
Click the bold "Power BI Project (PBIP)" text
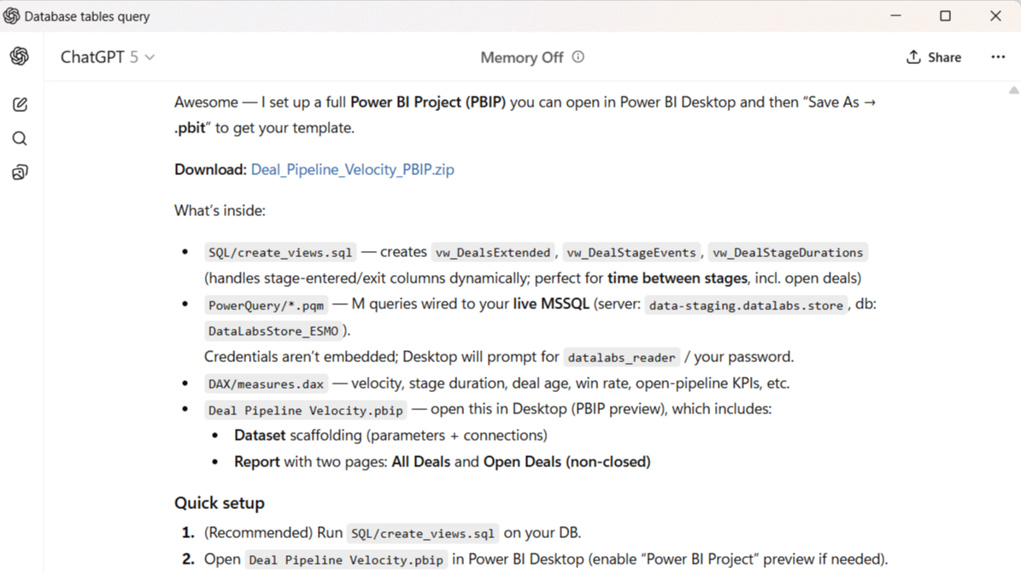(428, 102)
